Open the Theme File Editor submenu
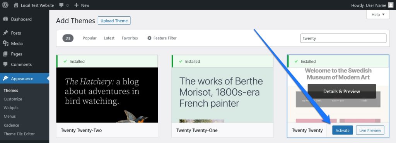 point(19,134)
